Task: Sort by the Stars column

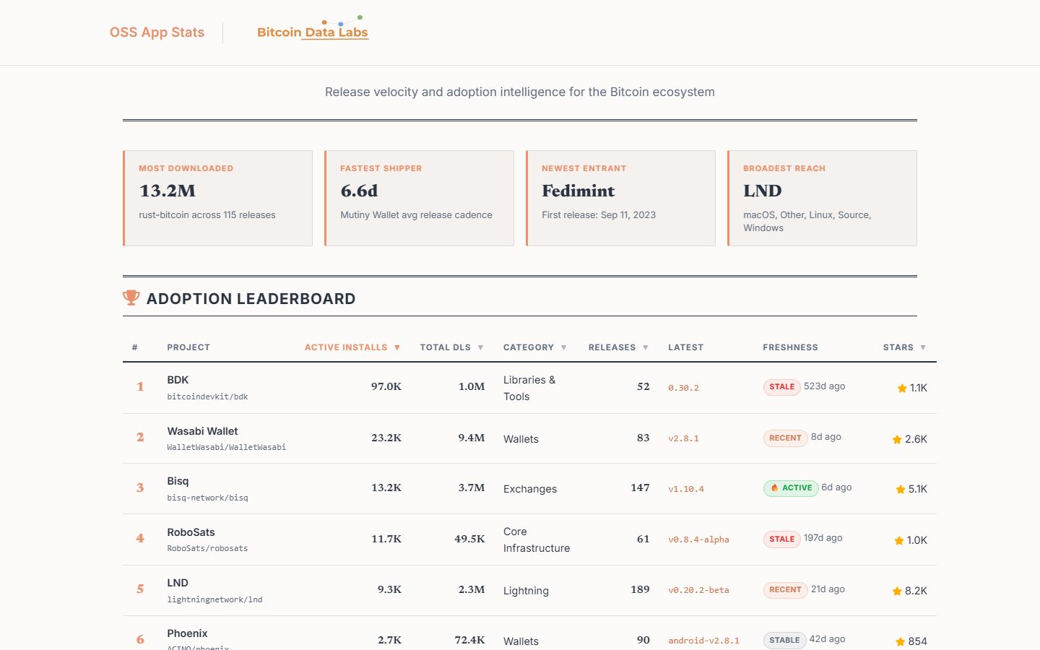Action: 904,347
